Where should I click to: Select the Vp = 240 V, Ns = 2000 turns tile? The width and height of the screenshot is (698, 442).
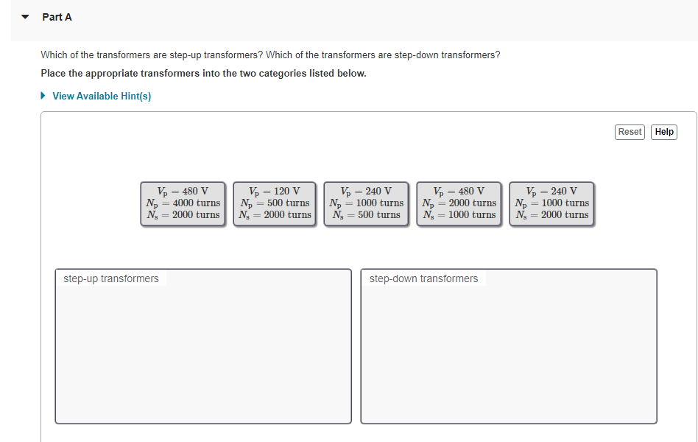click(551, 203)
